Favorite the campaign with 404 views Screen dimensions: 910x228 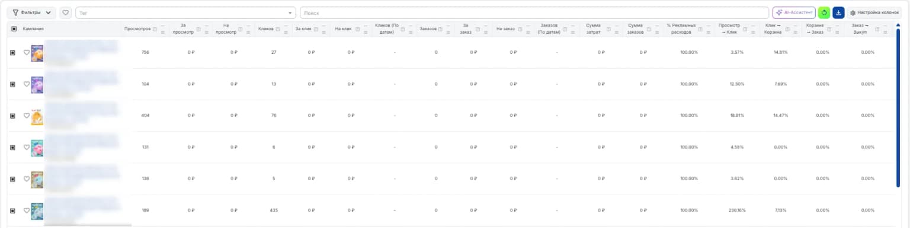(27, 115)
